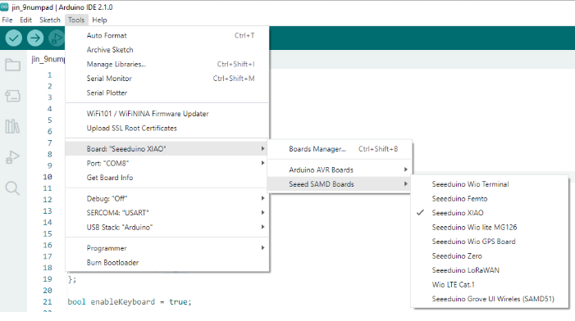Click line number 21 in gutter

(x=48, y=302)
